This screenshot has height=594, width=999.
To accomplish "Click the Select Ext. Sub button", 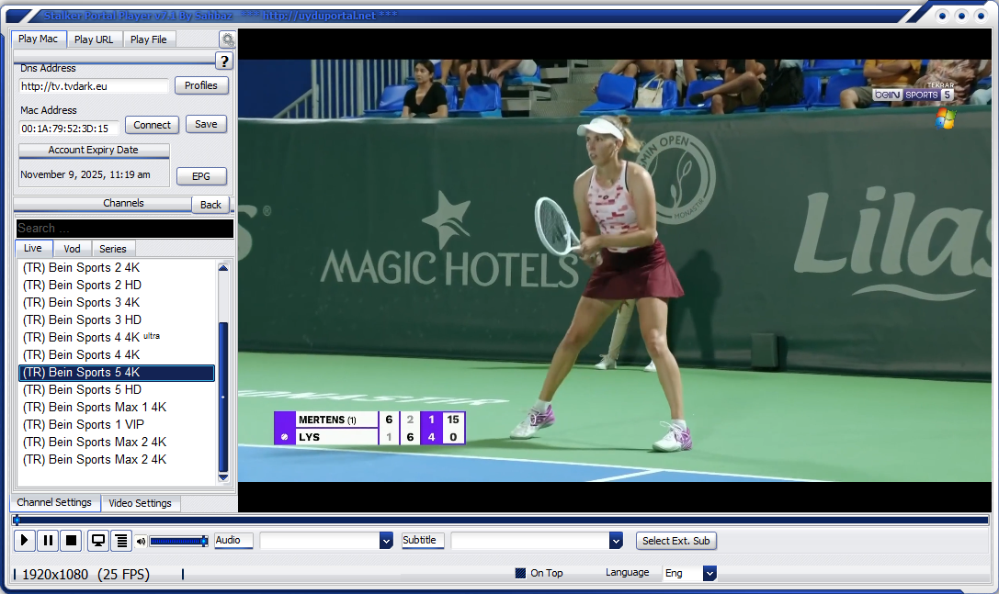I will coord(676,541).
